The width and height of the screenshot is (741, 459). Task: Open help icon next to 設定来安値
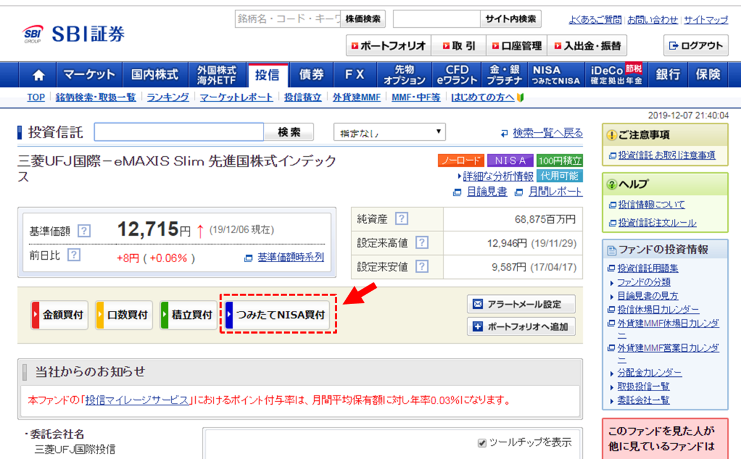[422, 267]
